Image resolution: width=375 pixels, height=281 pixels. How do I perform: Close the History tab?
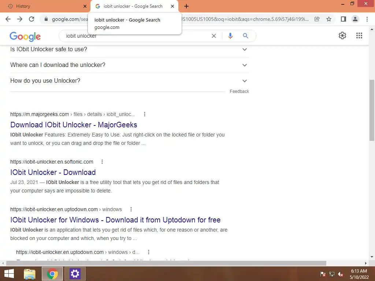point(85,7)
